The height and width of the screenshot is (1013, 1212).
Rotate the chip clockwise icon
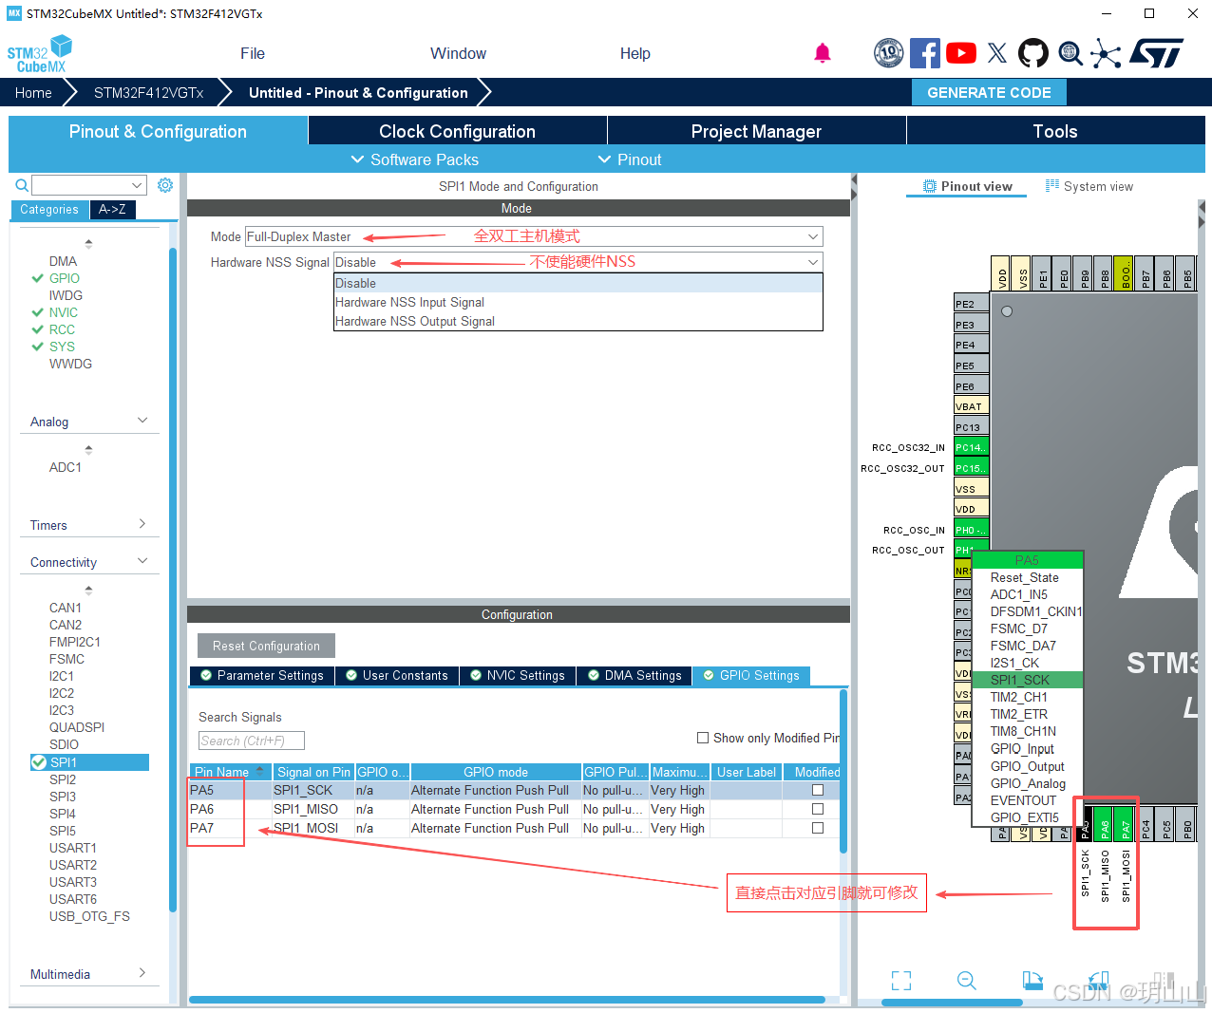(1032, 981)
